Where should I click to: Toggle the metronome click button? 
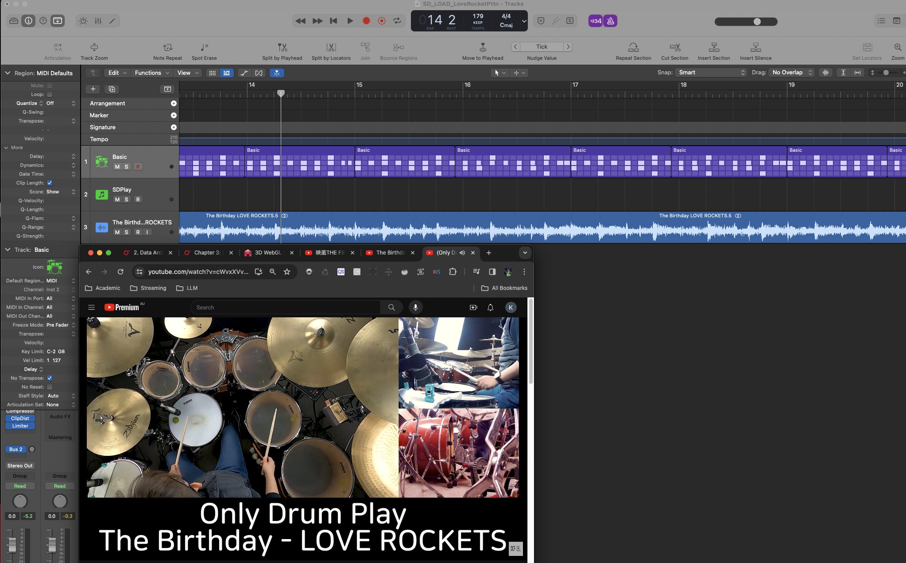610,21
